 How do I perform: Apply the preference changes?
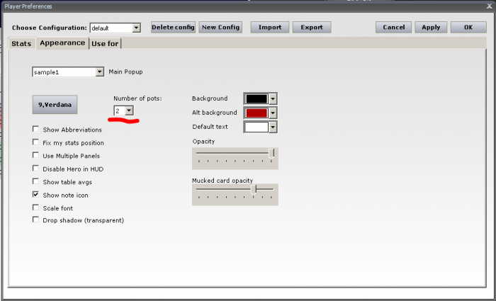click(431, 27)
